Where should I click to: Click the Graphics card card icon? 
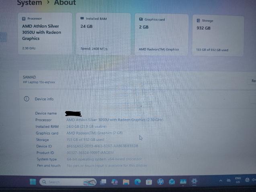141,19
